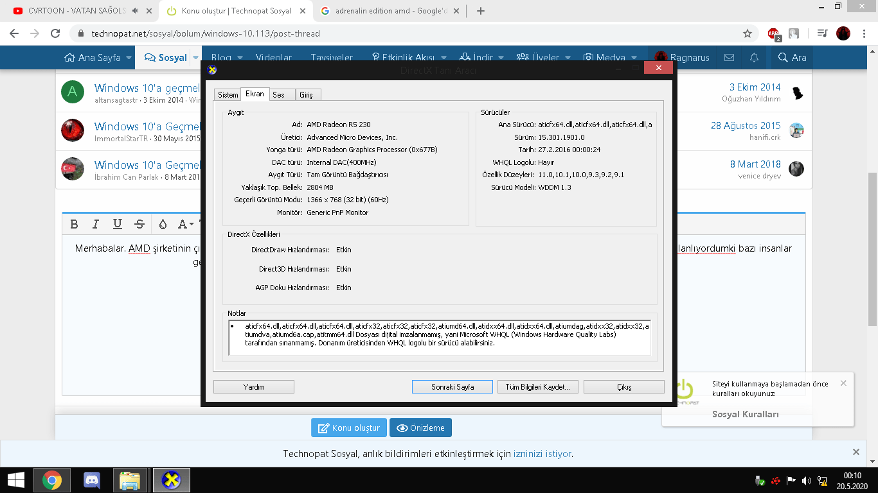The width and height of the screenshot is (878, 493).
Task: Toggle bold formatting in the post editor
Action: 75,224
